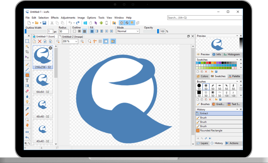Click the Save floppy disk icon

[44, 23]
